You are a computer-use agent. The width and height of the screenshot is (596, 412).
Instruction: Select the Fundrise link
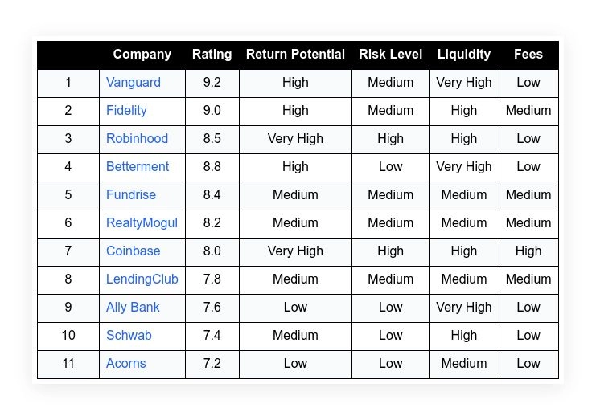(x=131, y=195)
